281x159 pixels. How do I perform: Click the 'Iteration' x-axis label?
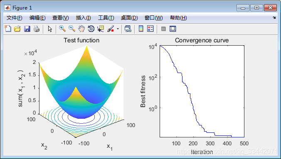(202, 152)
